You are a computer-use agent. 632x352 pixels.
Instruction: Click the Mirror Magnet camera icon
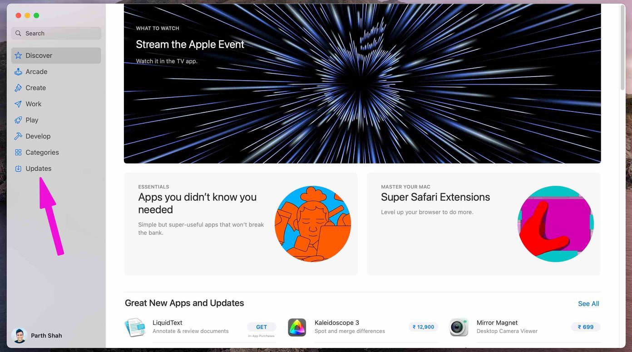click(x=459, y=327)
